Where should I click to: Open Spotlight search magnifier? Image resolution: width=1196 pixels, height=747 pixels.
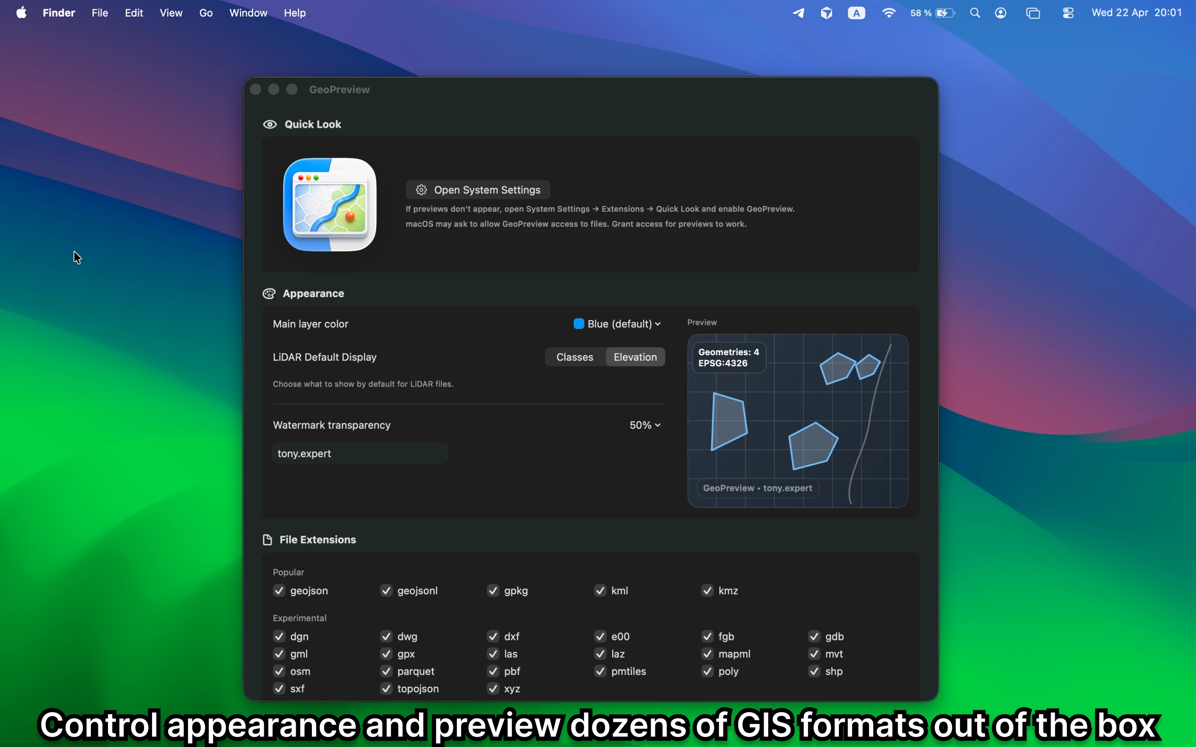pyautogui.click(x=975, y=13)
